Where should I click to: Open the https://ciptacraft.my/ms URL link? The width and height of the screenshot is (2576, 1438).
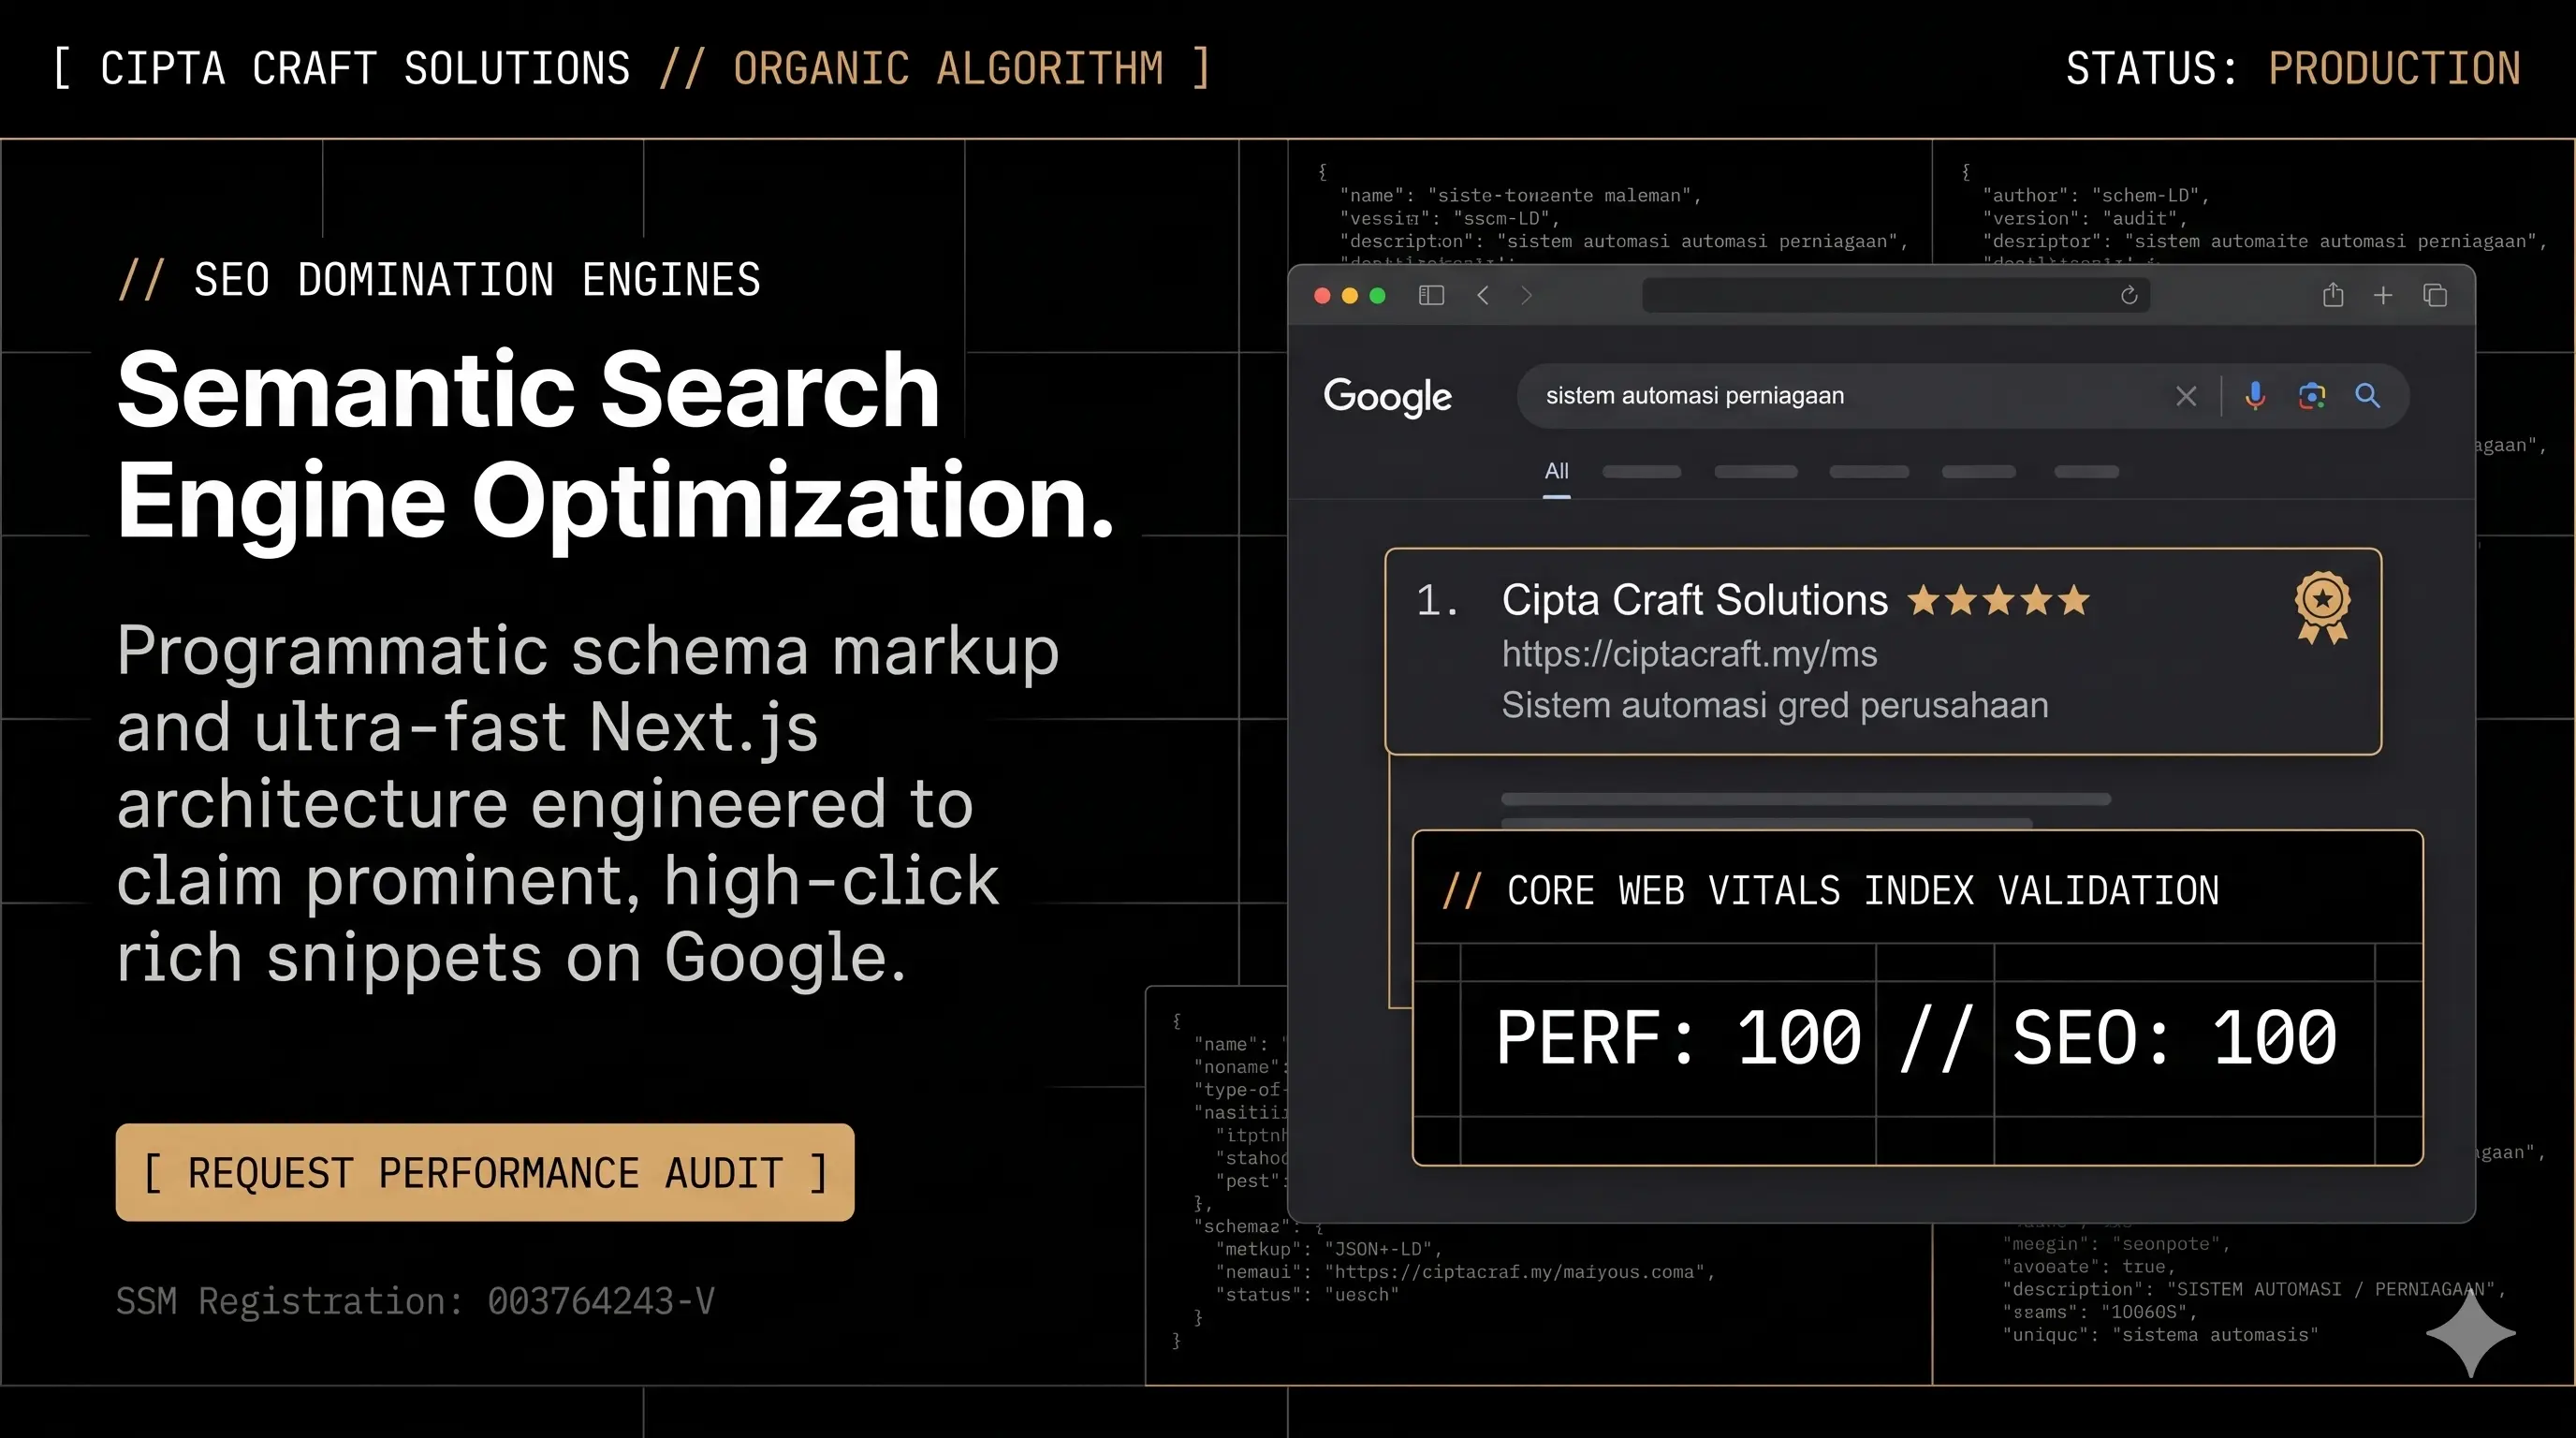[x=1689, y=654]
